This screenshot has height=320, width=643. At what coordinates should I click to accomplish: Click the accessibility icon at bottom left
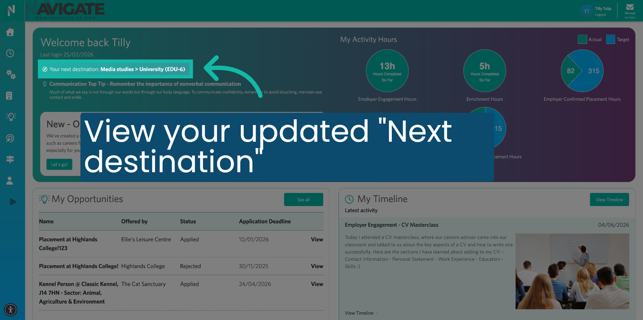pyautogui.click(x=10, y=310)
